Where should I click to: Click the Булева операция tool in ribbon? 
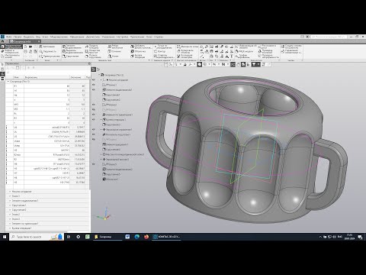click(x=138, y=56)
